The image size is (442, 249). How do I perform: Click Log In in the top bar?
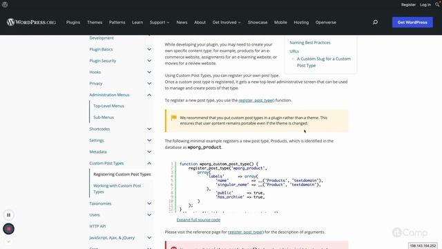[425, 5]
